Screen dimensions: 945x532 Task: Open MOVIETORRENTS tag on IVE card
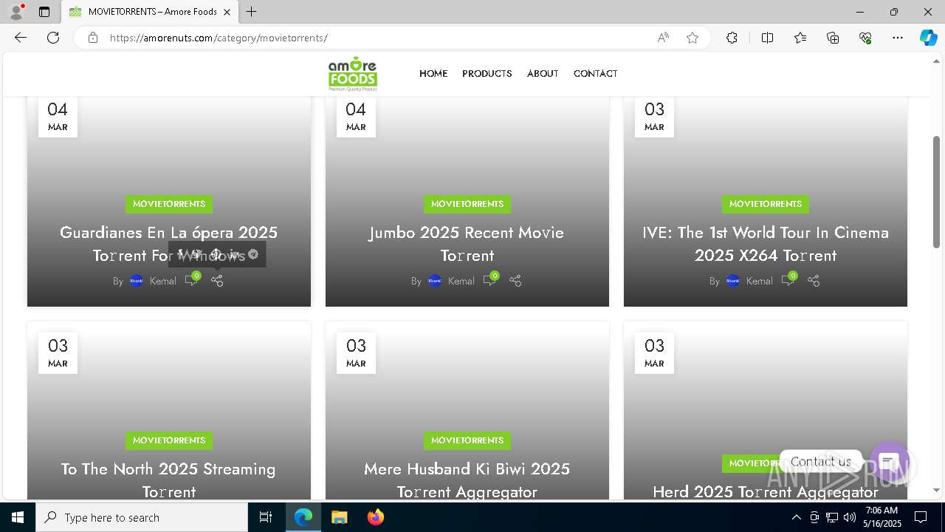766,204
